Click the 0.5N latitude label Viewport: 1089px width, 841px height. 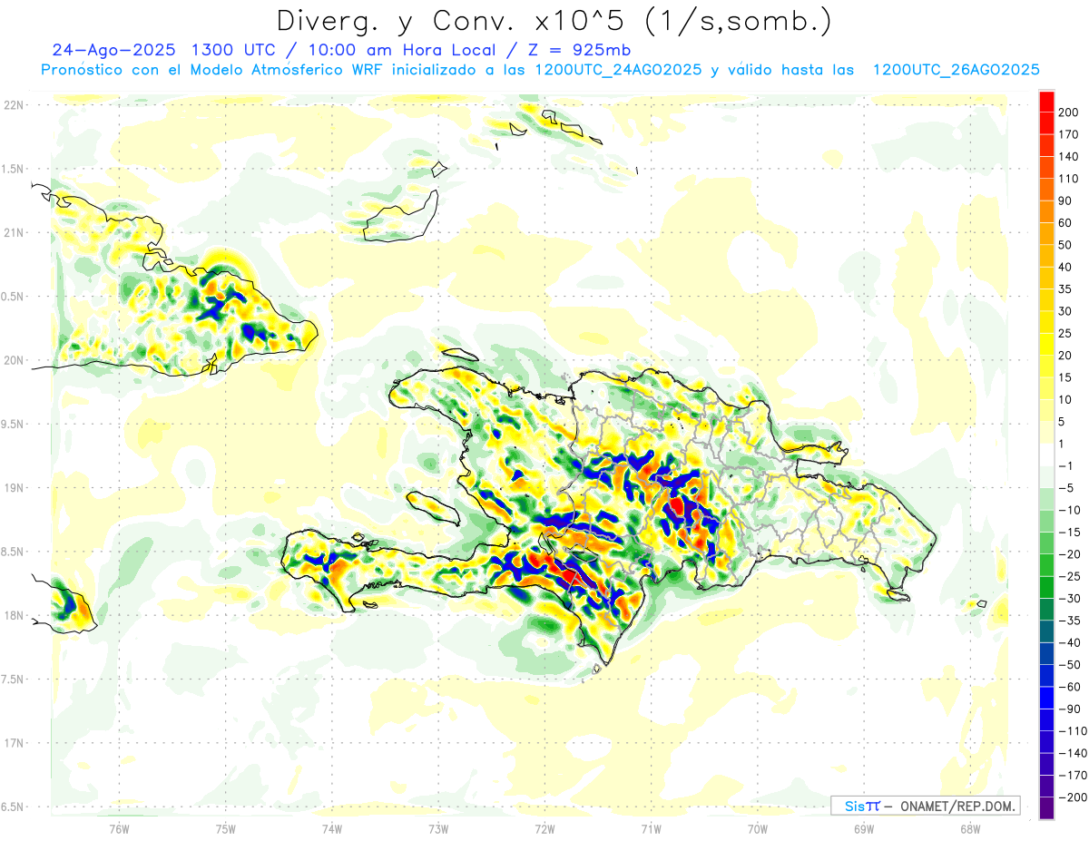click(13, 297)
